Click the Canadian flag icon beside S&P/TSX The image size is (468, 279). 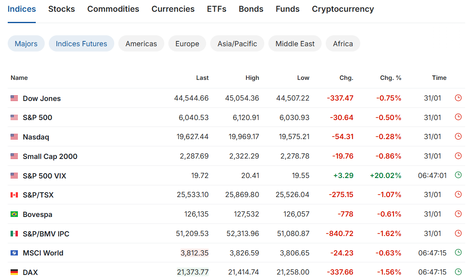click(14, 195)
